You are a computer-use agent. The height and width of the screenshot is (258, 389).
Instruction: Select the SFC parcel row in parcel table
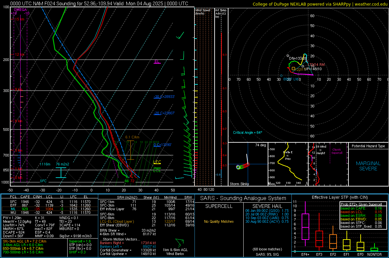(50, 202)
